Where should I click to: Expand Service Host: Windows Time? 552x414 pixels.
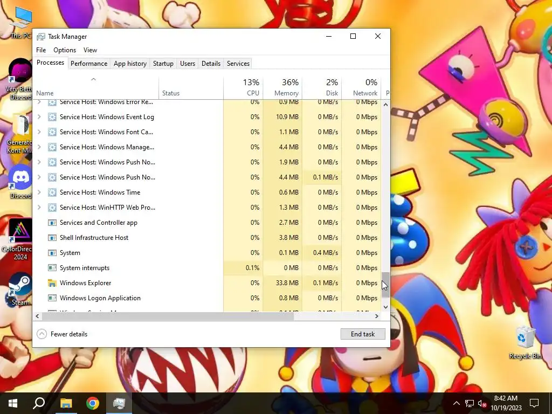pos(39,192)
